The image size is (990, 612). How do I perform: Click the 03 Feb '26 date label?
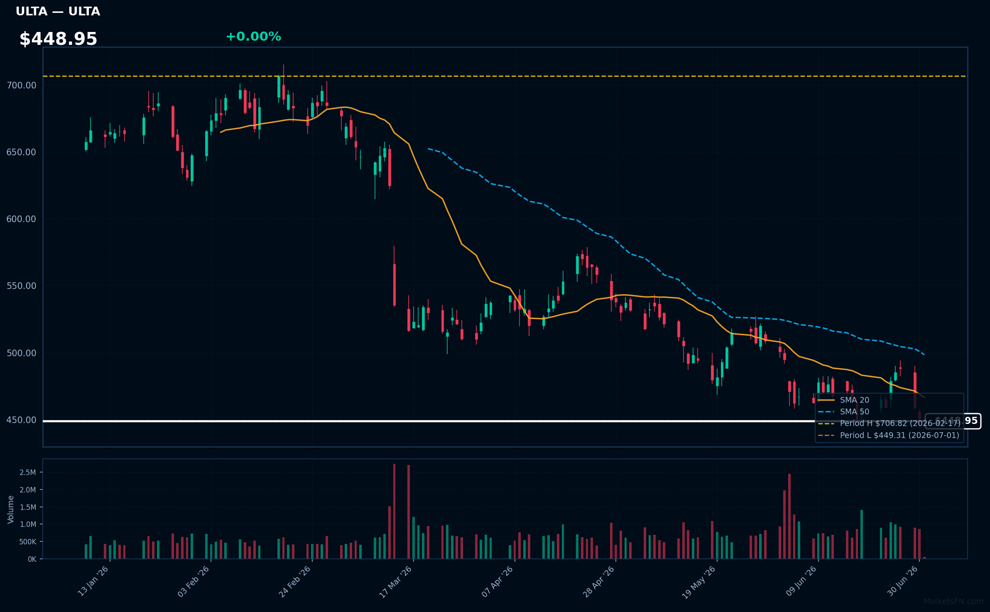(x=194, y=581)
